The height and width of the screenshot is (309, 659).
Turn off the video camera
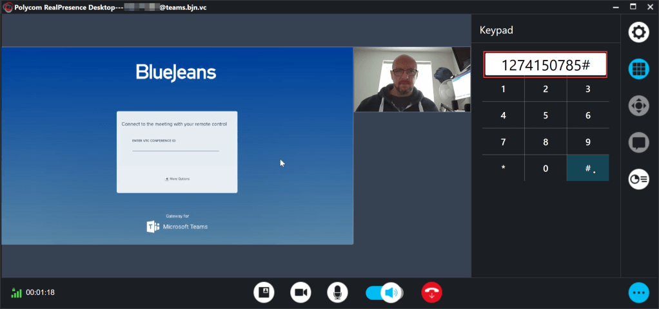pyautogui.click(x=300, y=293)
